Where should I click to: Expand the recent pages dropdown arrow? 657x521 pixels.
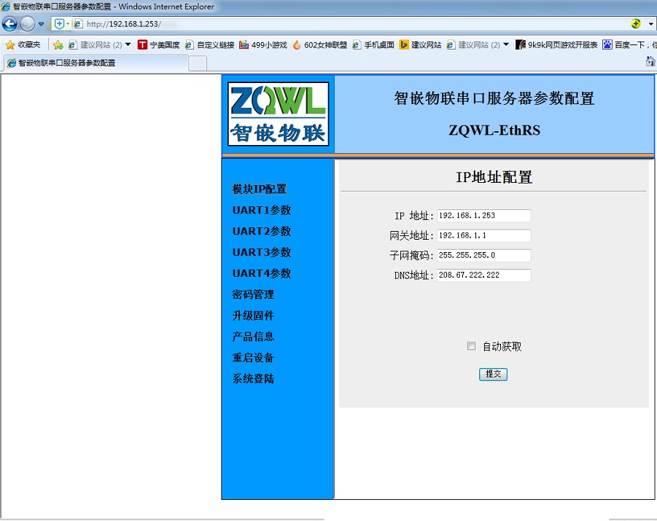42,24
